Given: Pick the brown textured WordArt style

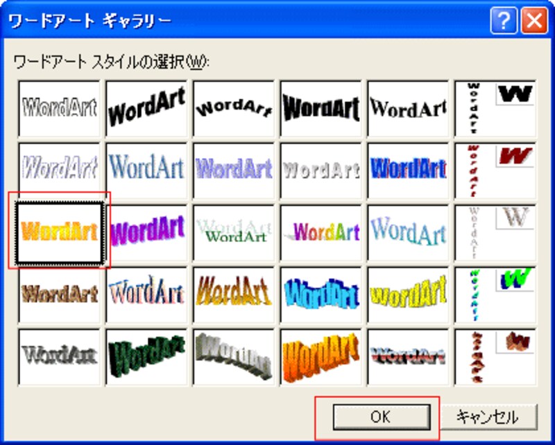Looking at the screenshot, I should [59, 295].
